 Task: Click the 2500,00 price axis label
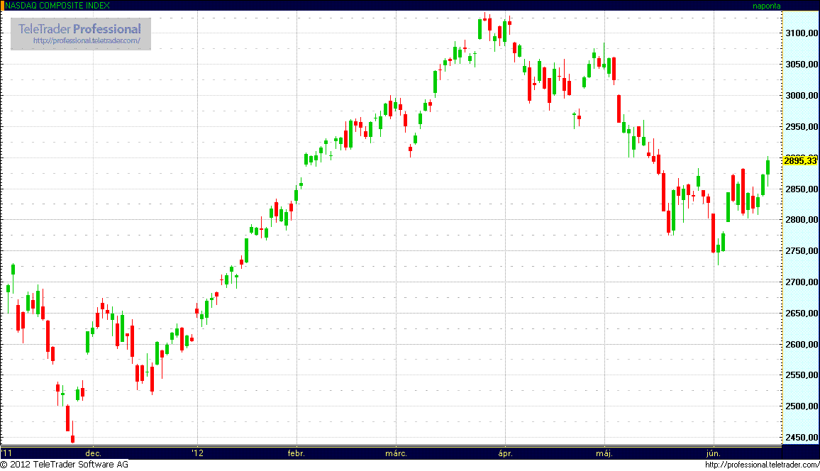click(x=802, y=406)
